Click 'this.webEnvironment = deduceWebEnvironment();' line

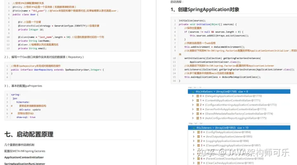[x=214, y=47]
